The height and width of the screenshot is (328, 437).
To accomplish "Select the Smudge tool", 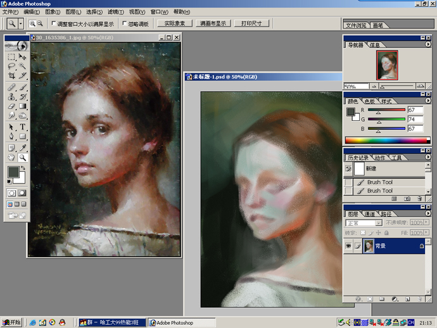I will coord(11,115).
